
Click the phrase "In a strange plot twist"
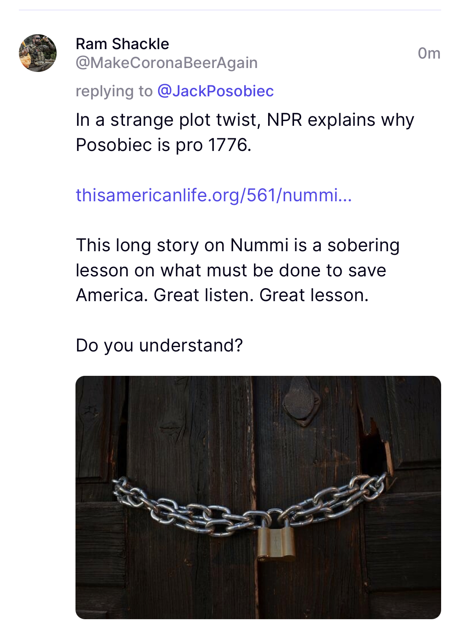pyautogui.click(x=167, y=120)
